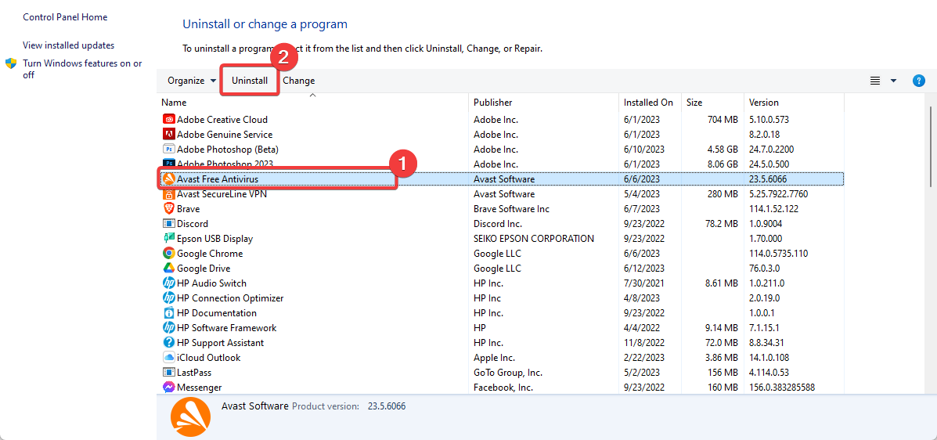The width and height of the screenshot is (937, 440).
Task: Sort list by Publisher column header
Action: tap(493, 103)
